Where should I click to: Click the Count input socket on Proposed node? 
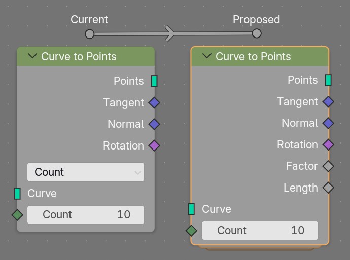pos(192,230)
